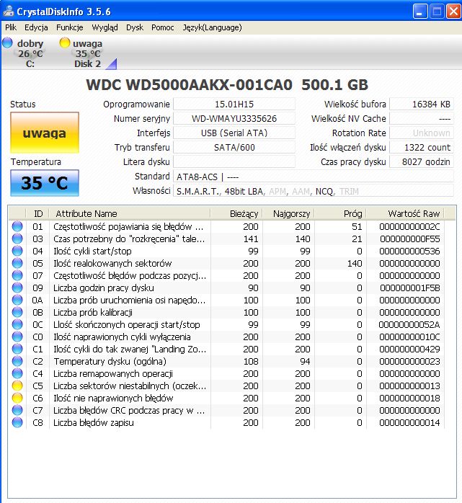462x503 pixels.
Task: Click the status icon of attribute C0
Action: click(17, 337)
